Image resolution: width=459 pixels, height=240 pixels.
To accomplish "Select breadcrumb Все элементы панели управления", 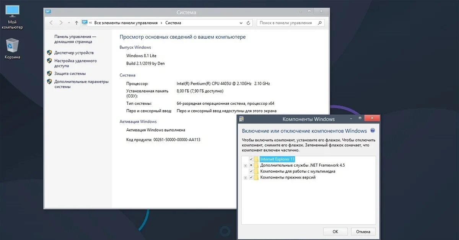I will click(x=126, y=23).
